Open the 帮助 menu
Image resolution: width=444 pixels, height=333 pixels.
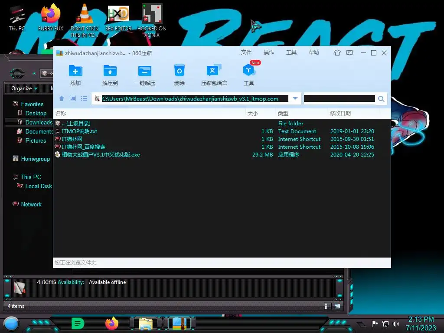click(314, 52)
